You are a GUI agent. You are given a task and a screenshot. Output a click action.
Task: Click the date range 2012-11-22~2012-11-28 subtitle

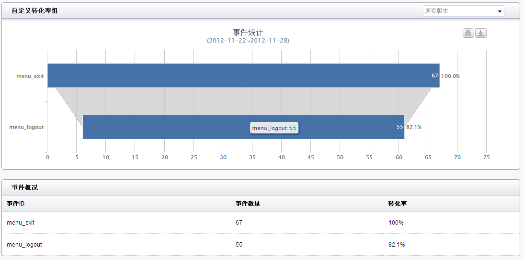click(x=248, y=41)
